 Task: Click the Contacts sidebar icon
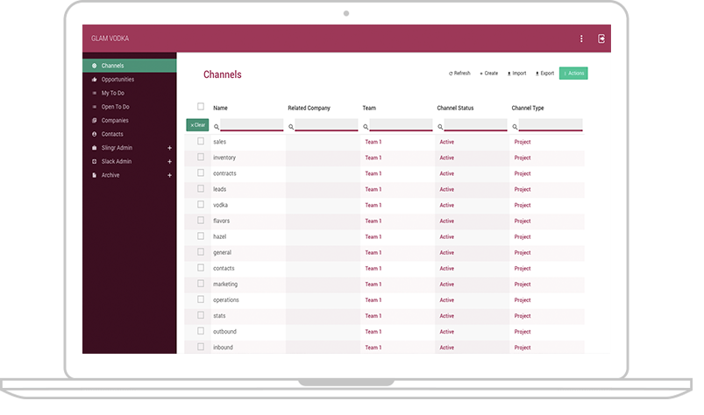[x=95, y=134]
